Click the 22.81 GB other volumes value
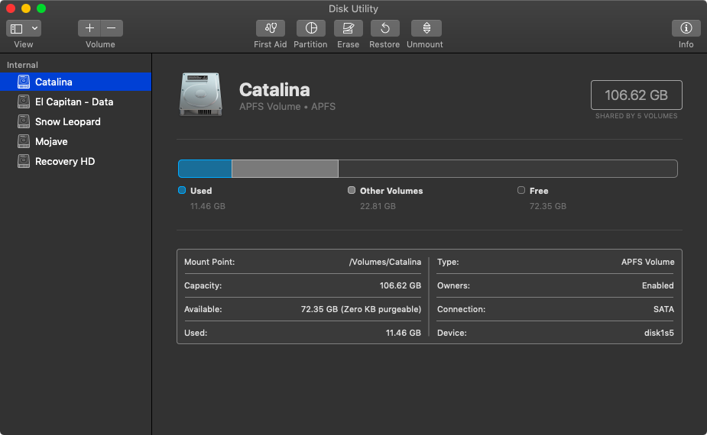This screenshot has width=707, height=435. tap(378, 206)
